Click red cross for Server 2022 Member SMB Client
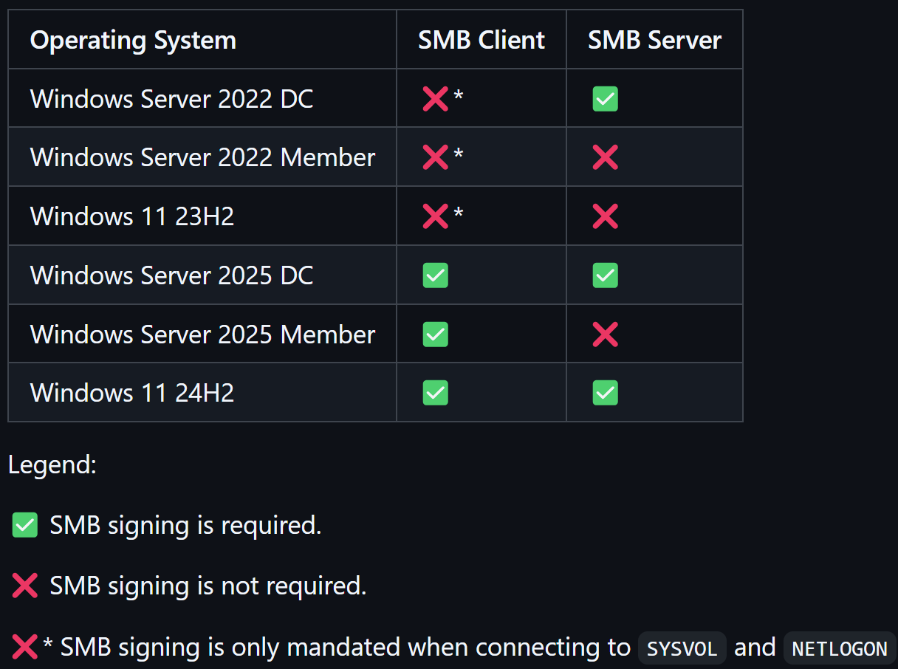The width and height of the screenshot is (898, 669). (x=435, y=157)
